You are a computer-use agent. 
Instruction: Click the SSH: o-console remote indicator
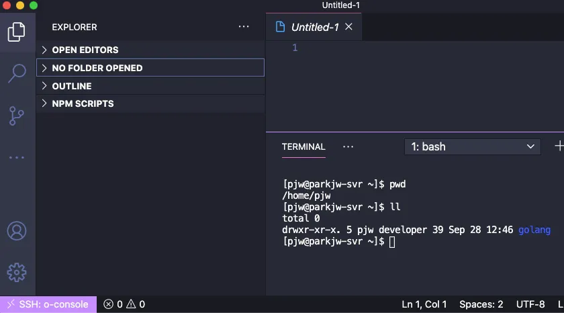point(48,304)
